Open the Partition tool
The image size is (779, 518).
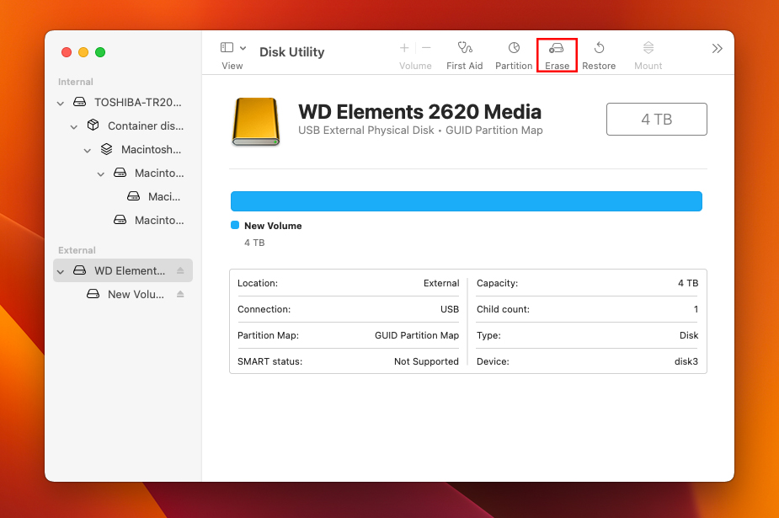[x=514, y=55]
